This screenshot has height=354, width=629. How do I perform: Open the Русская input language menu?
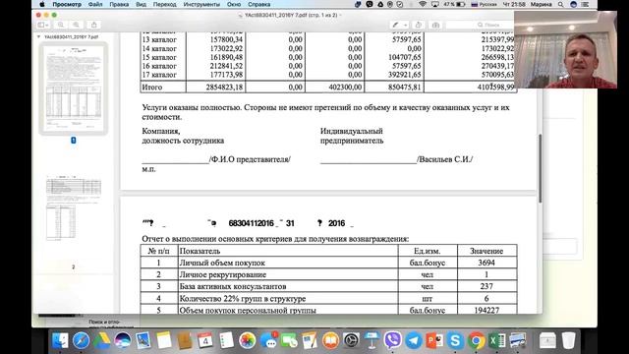tap(484, 4)
